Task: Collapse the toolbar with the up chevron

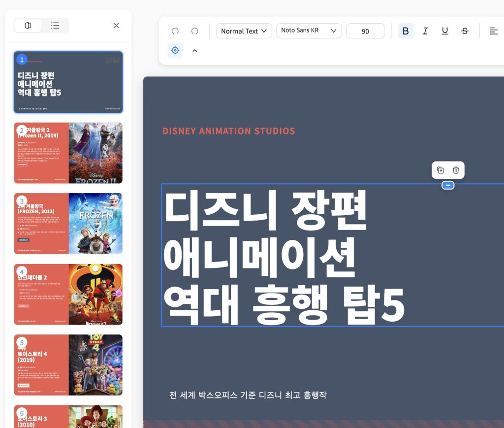Action: click(x=195, y=51)
